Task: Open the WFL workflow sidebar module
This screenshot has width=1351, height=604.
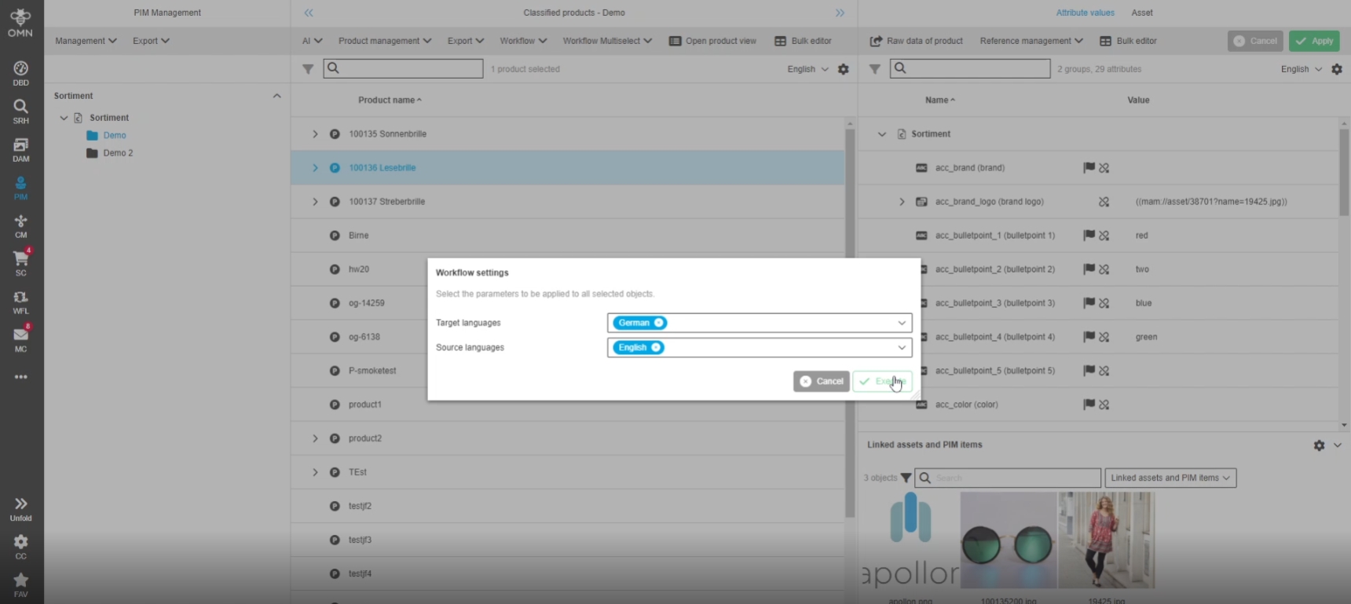Action: [21, 302]
